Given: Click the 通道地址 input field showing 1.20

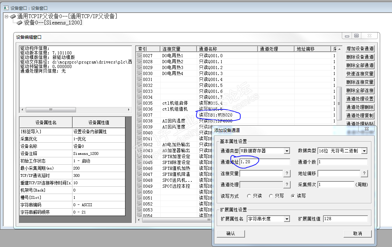Looking at the screenshot, I should click(265, 162).
